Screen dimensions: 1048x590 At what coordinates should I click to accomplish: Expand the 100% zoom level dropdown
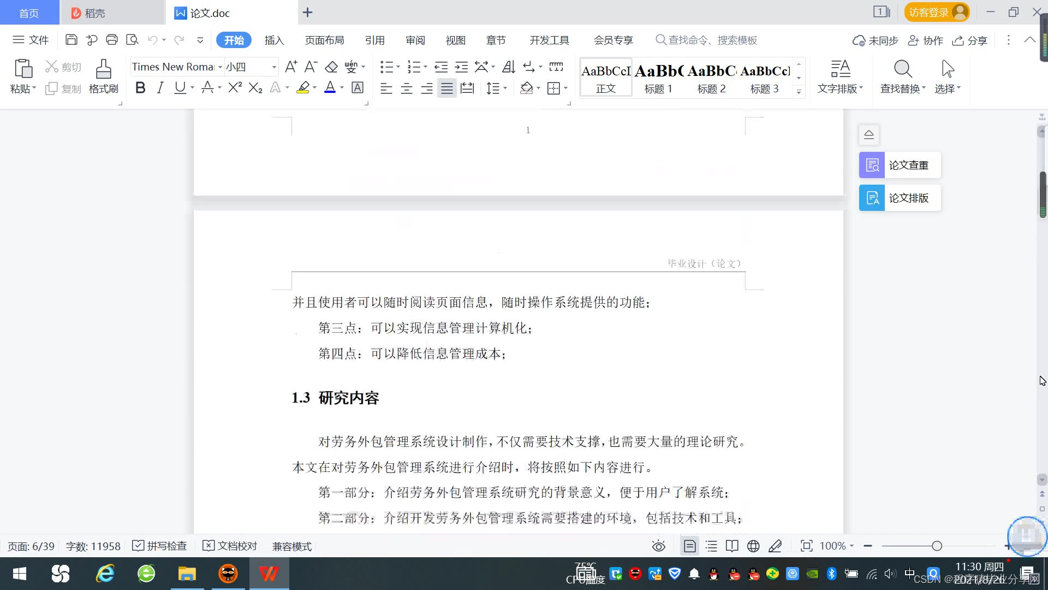[x=851, y=546]
